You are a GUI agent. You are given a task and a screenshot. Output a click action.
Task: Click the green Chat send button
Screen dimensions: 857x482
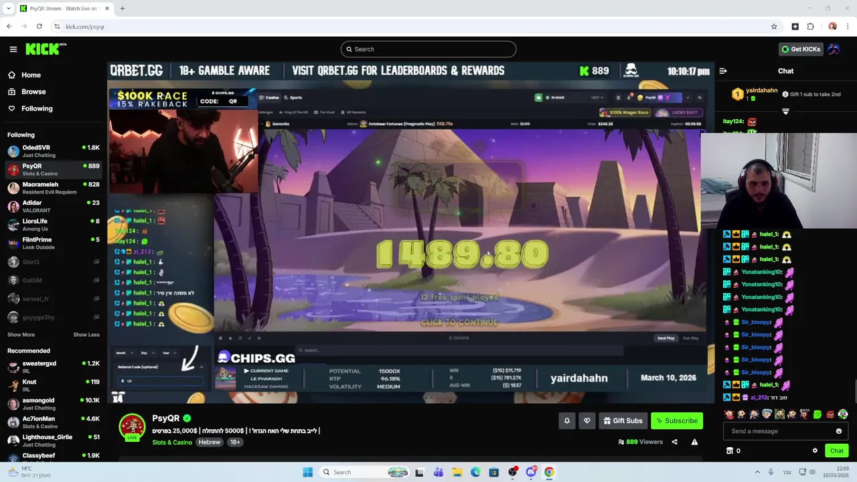(836, 451)
